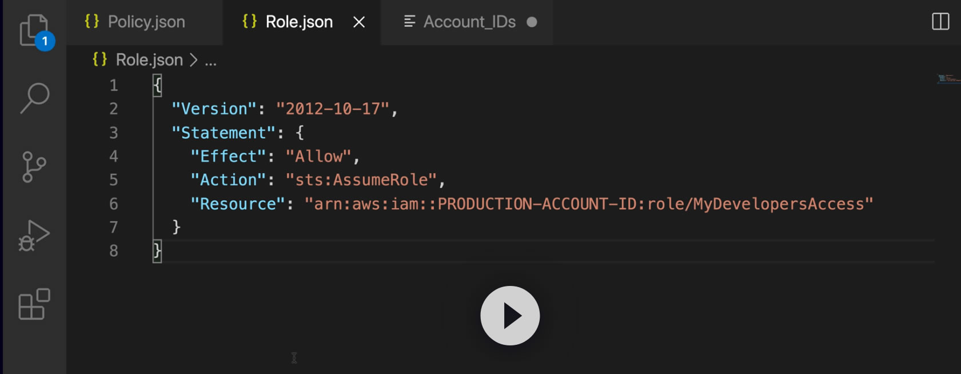The image size is (961, 374).
Task: Open the Explorer view in the activity bar
Action: point(34,30)
